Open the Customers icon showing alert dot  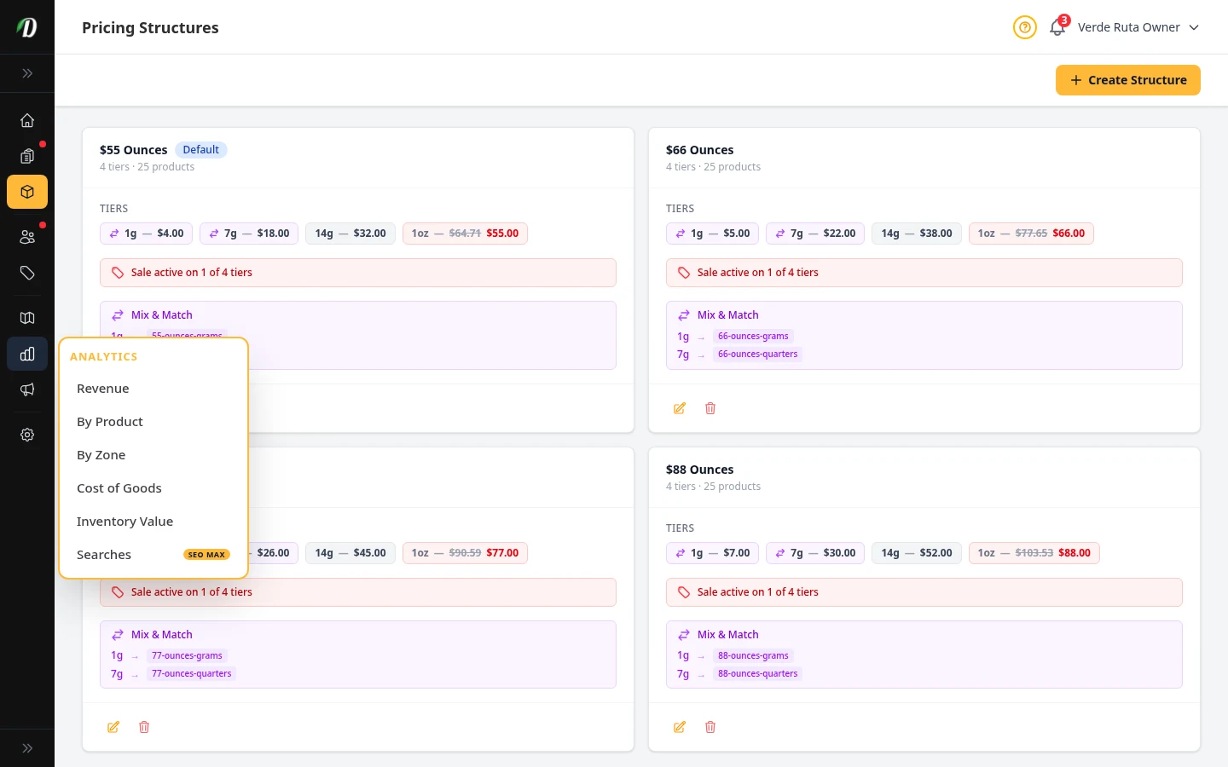27,237
